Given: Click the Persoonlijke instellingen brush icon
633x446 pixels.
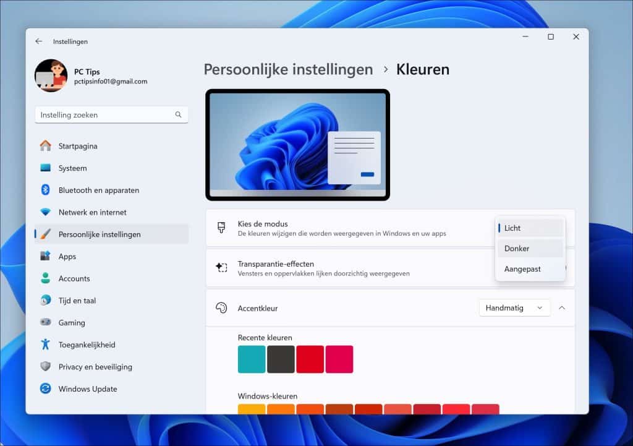Looking at the screenshot, I should point(46,234).
